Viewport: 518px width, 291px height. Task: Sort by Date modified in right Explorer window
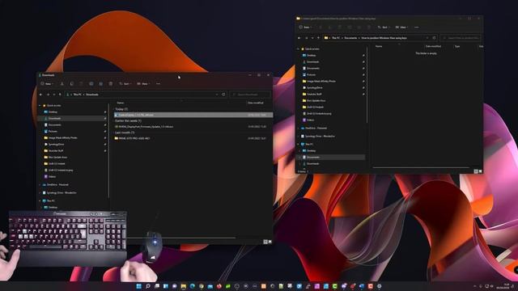coord(433,47)
